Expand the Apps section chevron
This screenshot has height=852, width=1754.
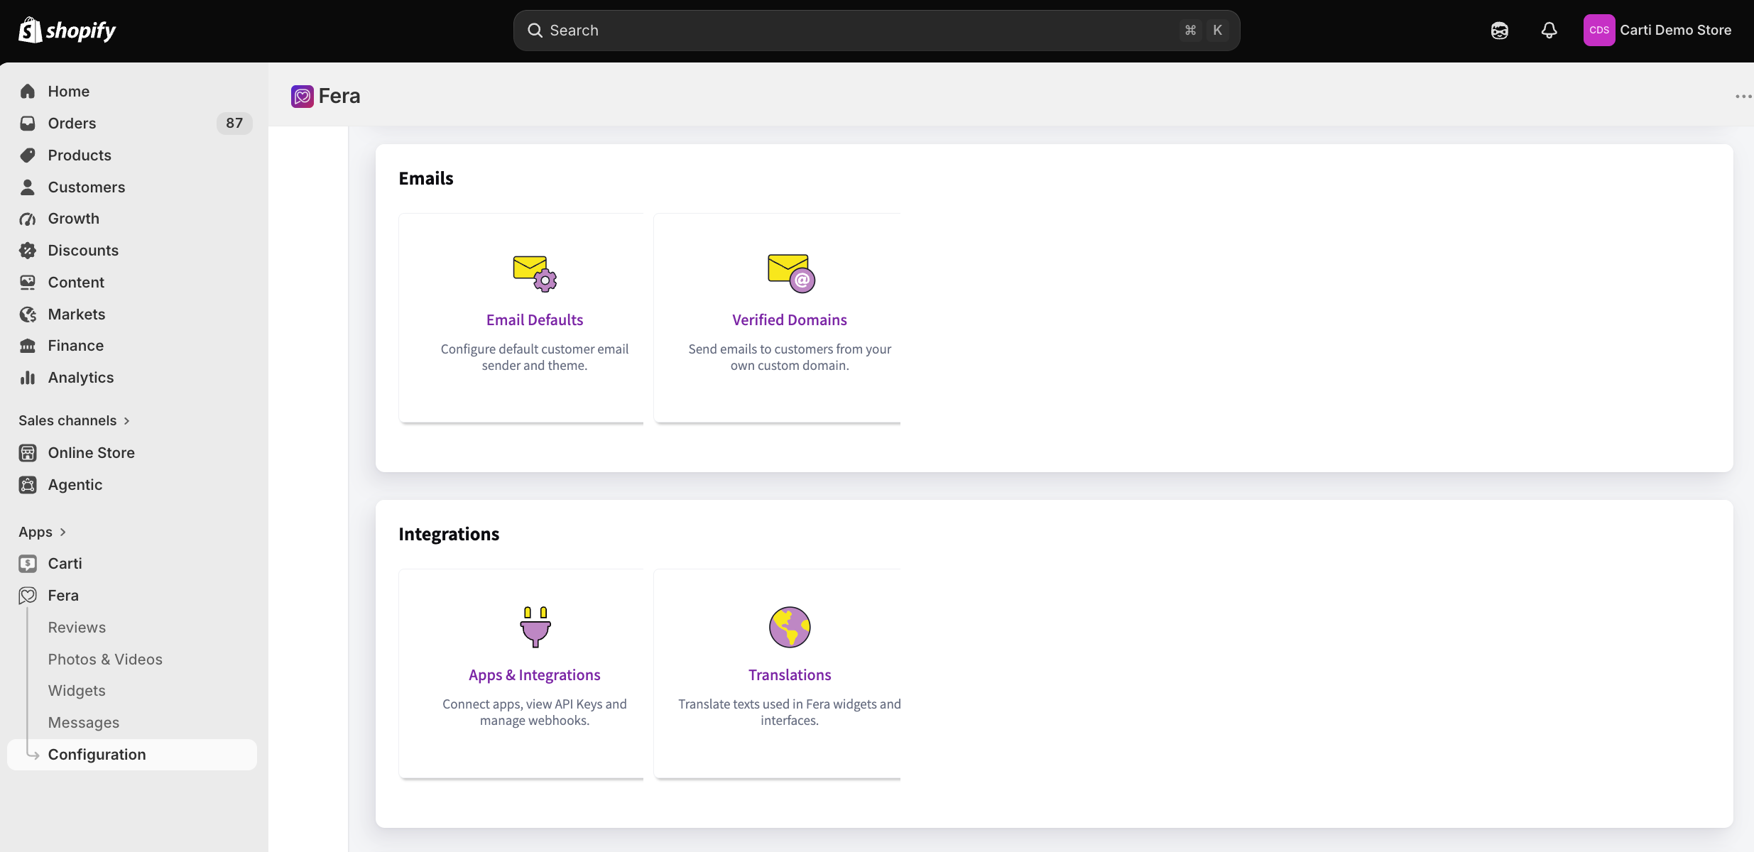coord(62,532)
